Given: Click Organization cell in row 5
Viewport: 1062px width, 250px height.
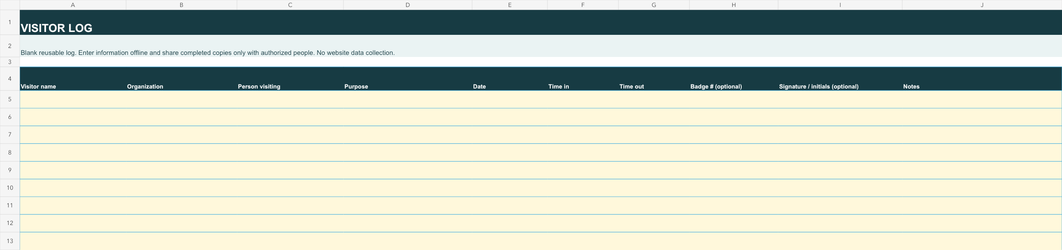Looking at the screenshot, I should point(182,100).
